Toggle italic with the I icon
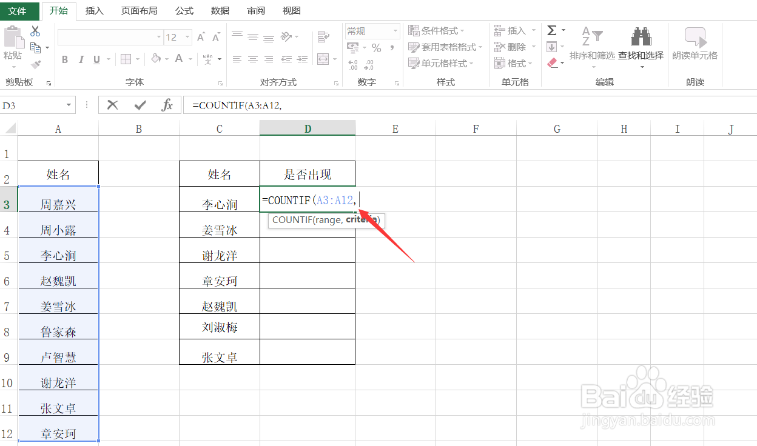This screenshot has height=446, width=757. click(81, 59)
